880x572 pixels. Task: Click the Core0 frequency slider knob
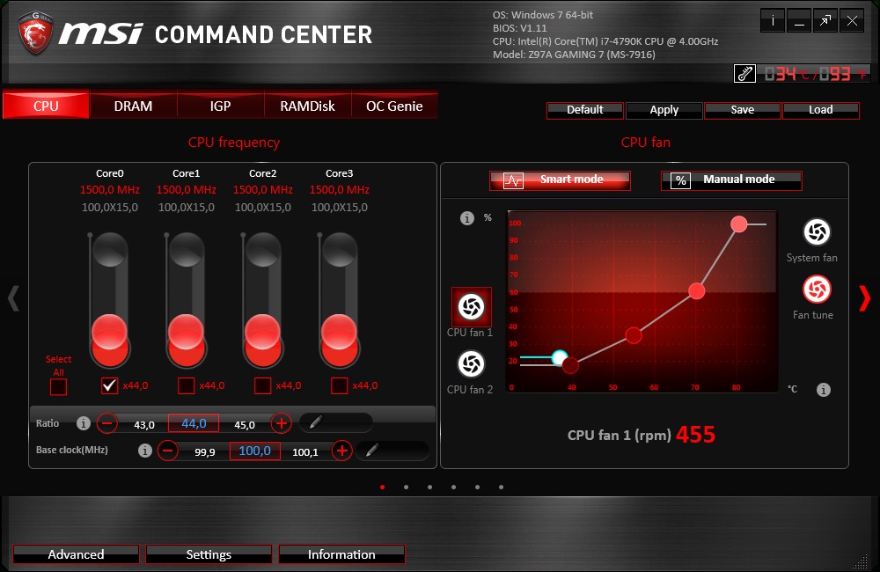point(109,333)
